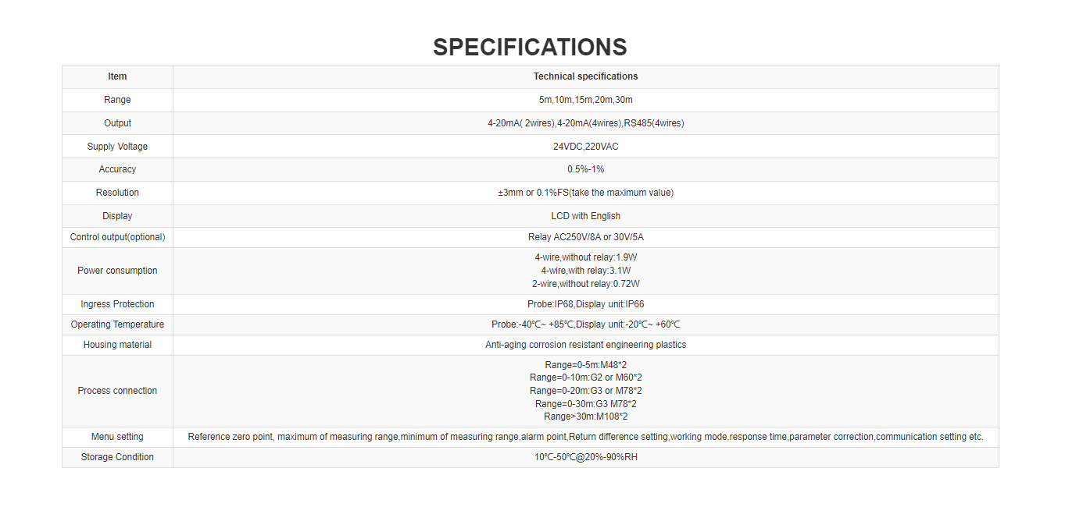
Task: Select the Probe:IP68 ingress protection value
Action: [585, 304]
